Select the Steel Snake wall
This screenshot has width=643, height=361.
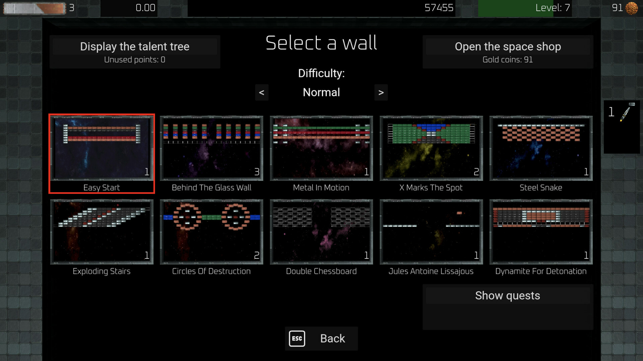(x=540, y=148)
